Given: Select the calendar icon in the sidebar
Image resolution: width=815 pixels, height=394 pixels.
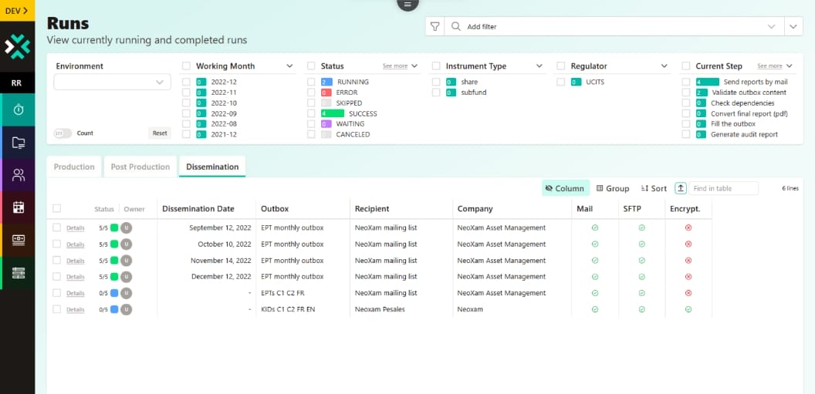Looking at the screenshot, I should (18, 207).
